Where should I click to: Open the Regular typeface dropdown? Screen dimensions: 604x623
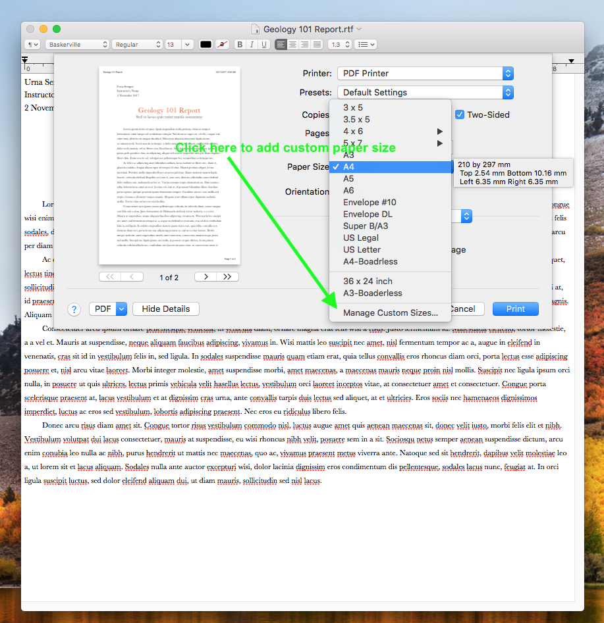(137, 45)
